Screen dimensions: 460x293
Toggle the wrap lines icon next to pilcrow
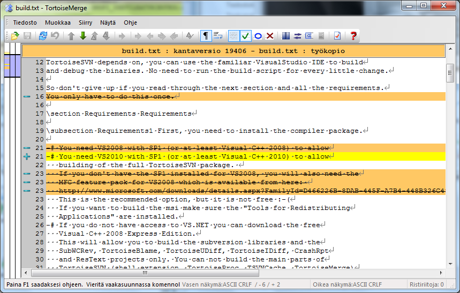pyautogui.click(x=217, y=36)
